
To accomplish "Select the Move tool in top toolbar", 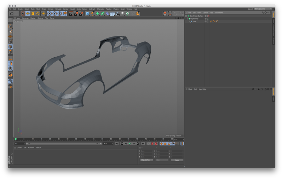I will pyautogui.click(x=28, y=13).
